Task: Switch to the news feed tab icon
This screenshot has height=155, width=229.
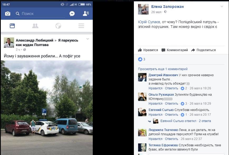Action: 12,26
